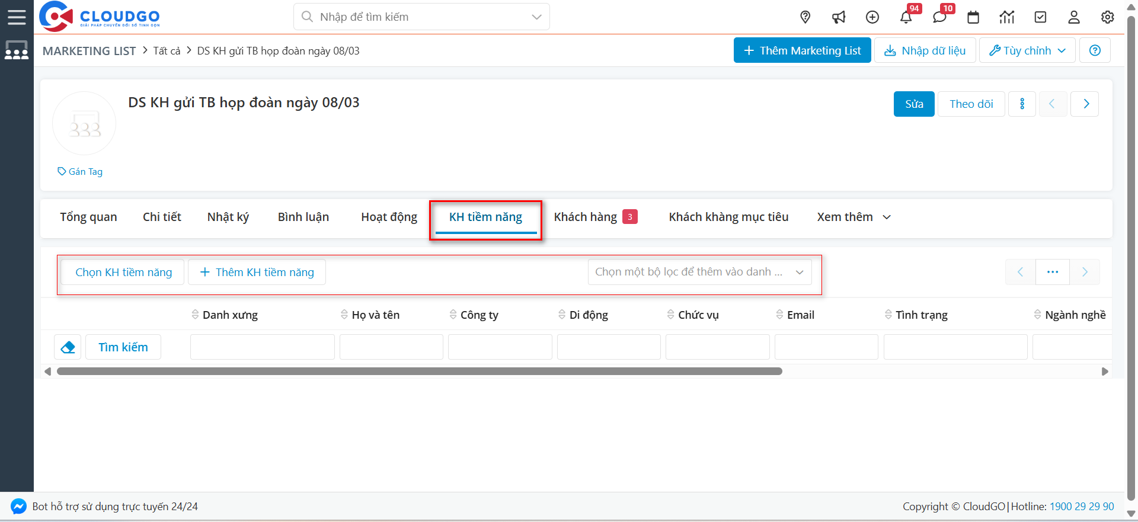
Task: Open the notifications bell
Action: 906,17
